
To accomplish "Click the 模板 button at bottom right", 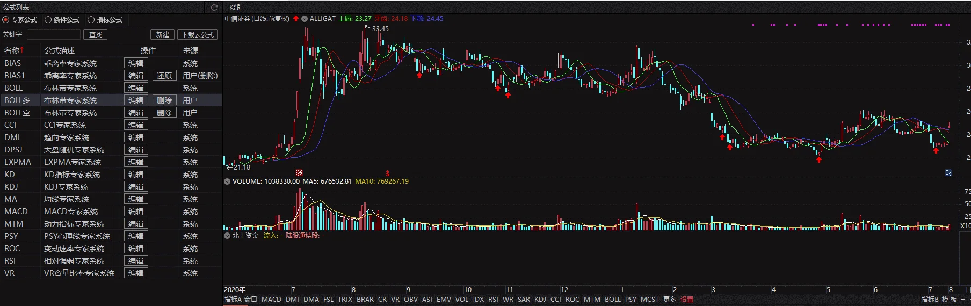I will pos(950,300).
